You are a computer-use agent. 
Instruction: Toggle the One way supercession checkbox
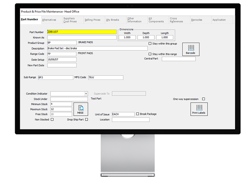coord(203,99)
